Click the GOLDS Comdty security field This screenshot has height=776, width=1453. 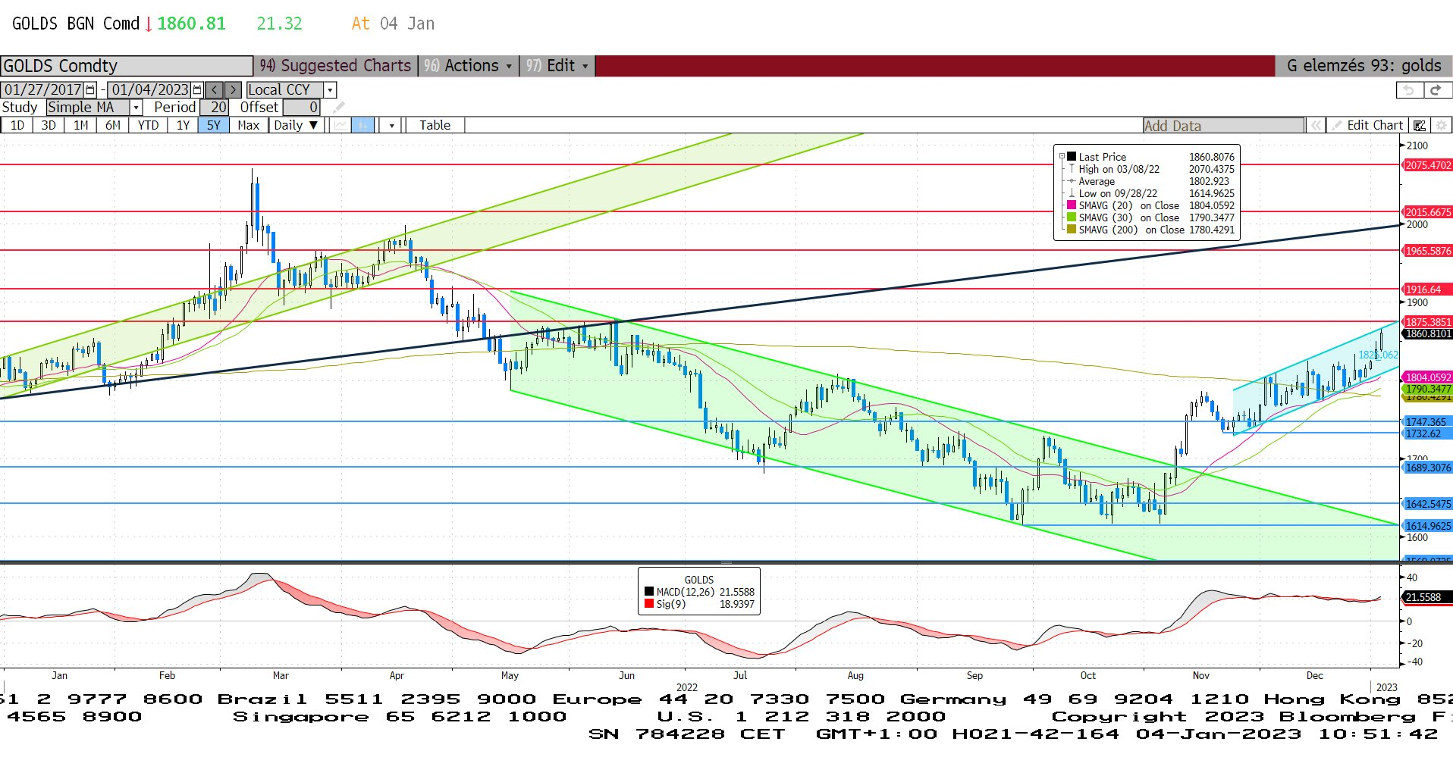pos(127,66)
